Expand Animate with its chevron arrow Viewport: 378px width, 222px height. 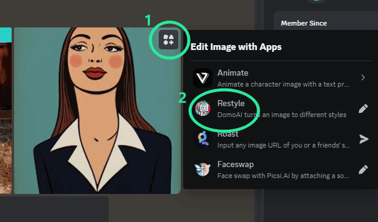coord(363,77)
